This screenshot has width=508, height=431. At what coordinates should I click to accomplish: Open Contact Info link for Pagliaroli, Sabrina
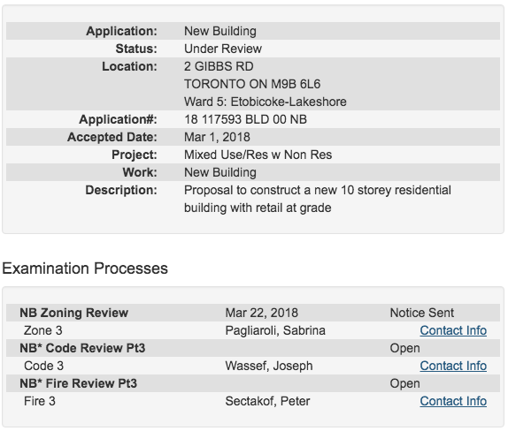[453, 330]
